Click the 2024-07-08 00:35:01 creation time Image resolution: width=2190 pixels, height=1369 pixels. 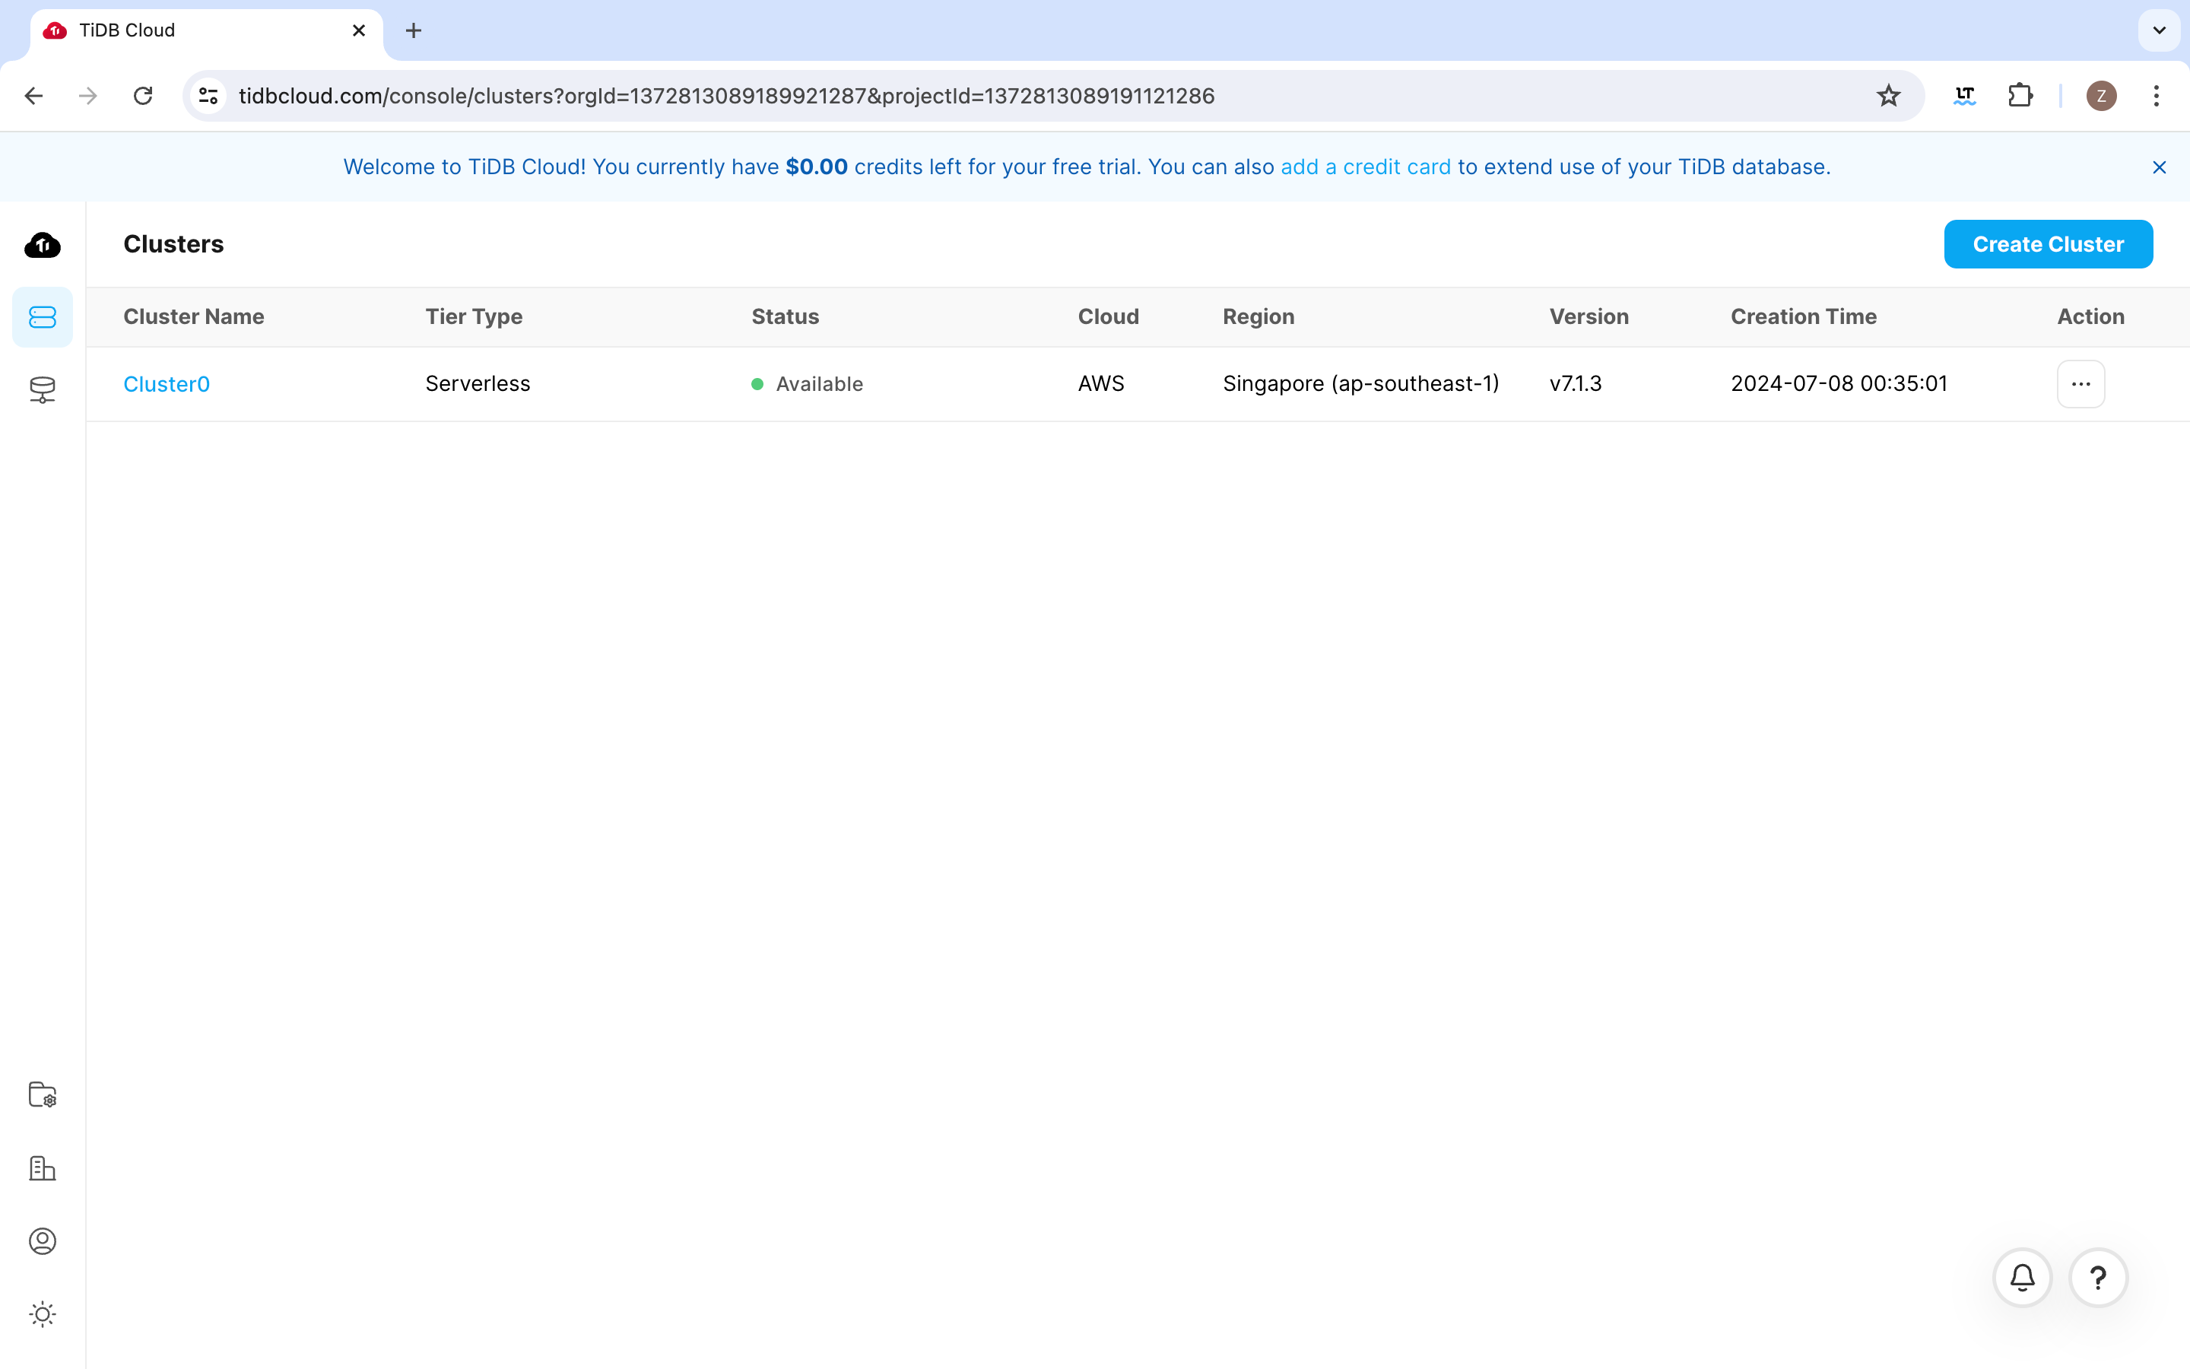(1839, 384)
